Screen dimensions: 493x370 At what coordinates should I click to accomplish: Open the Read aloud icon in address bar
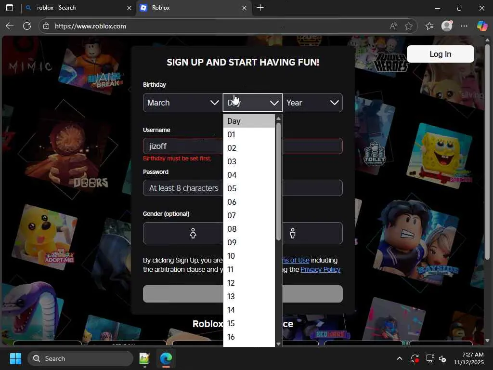coord(393,26)
